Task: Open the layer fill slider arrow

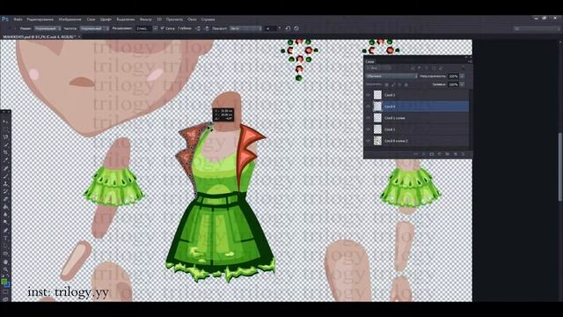Action: click(462, 85)
